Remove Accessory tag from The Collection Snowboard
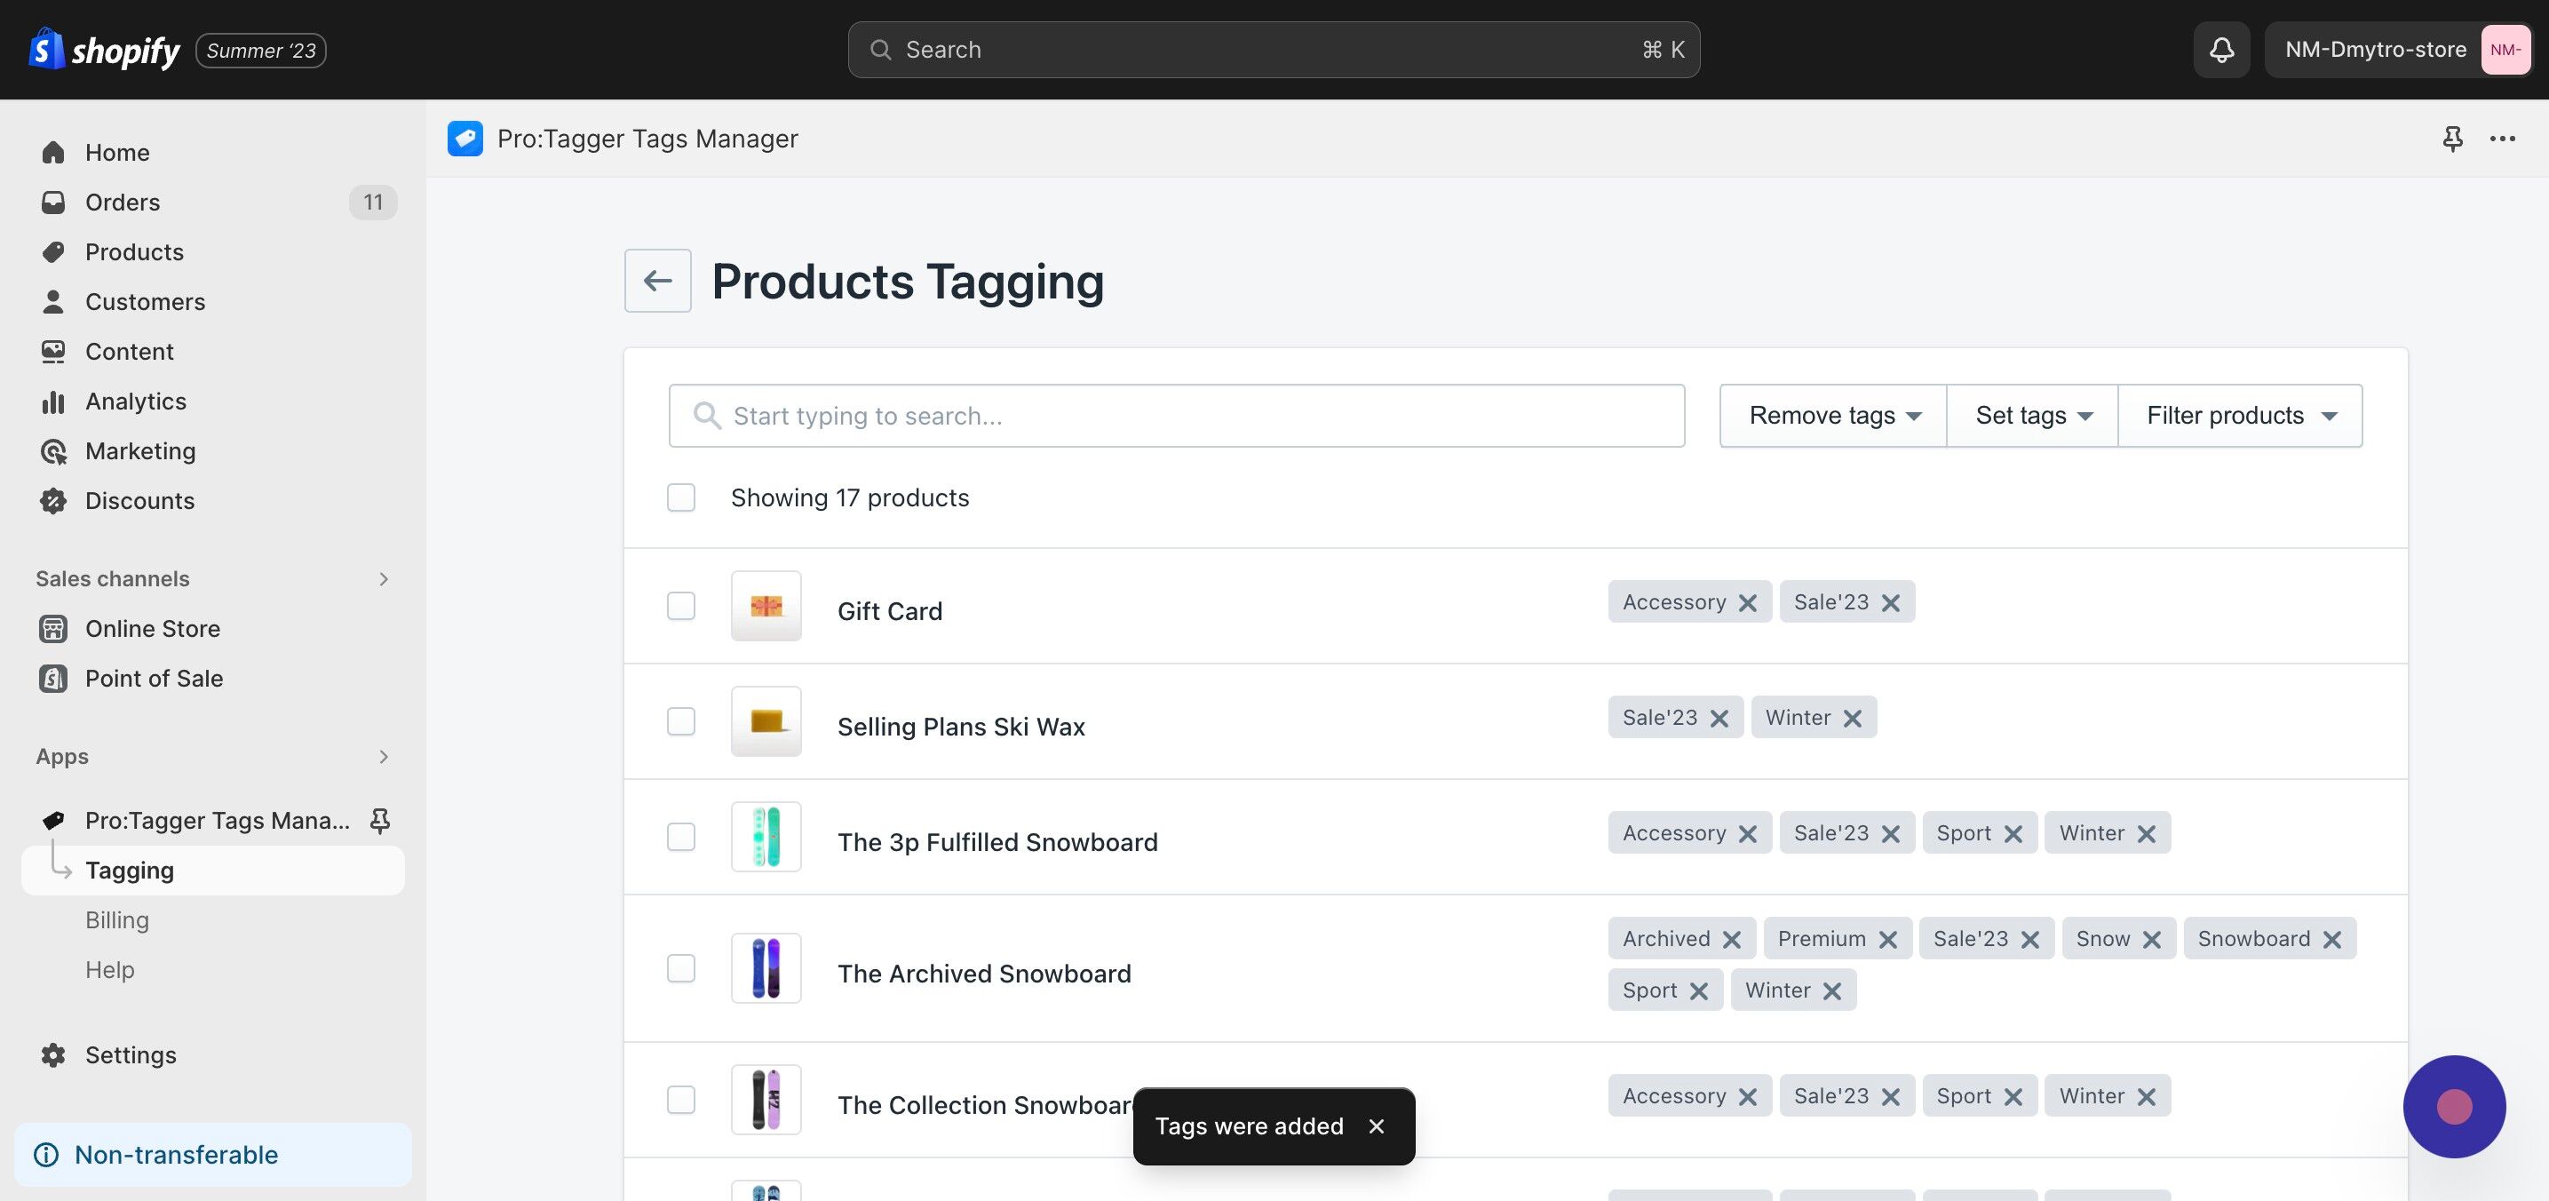 [x=1748, y=1096]
